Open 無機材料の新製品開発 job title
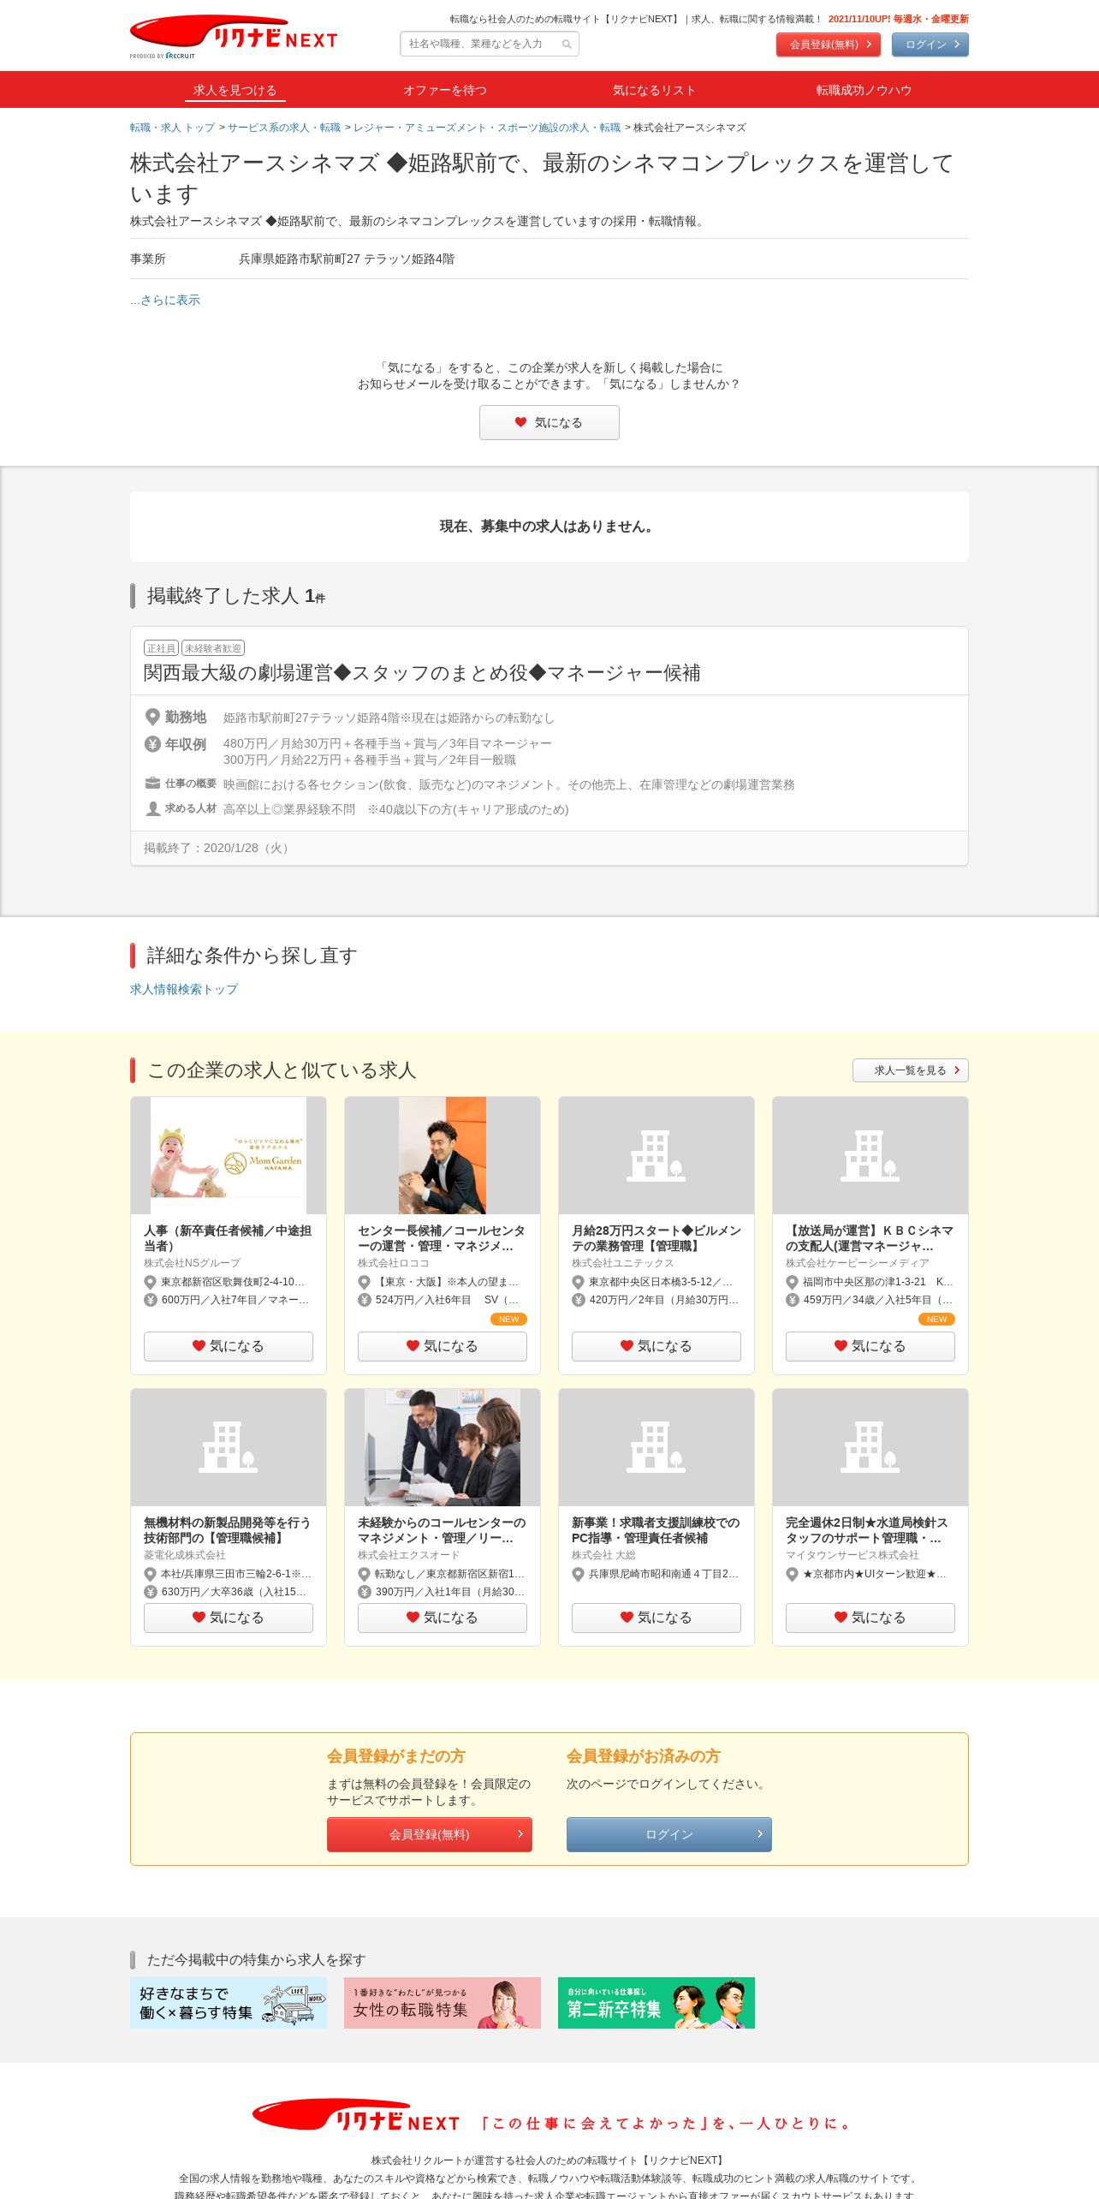 click(228, 1530)
